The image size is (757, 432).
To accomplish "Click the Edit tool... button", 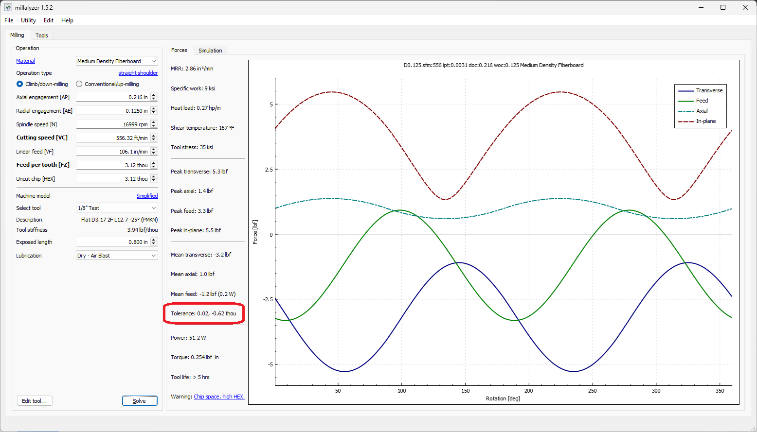I will (x=35, y=401).
